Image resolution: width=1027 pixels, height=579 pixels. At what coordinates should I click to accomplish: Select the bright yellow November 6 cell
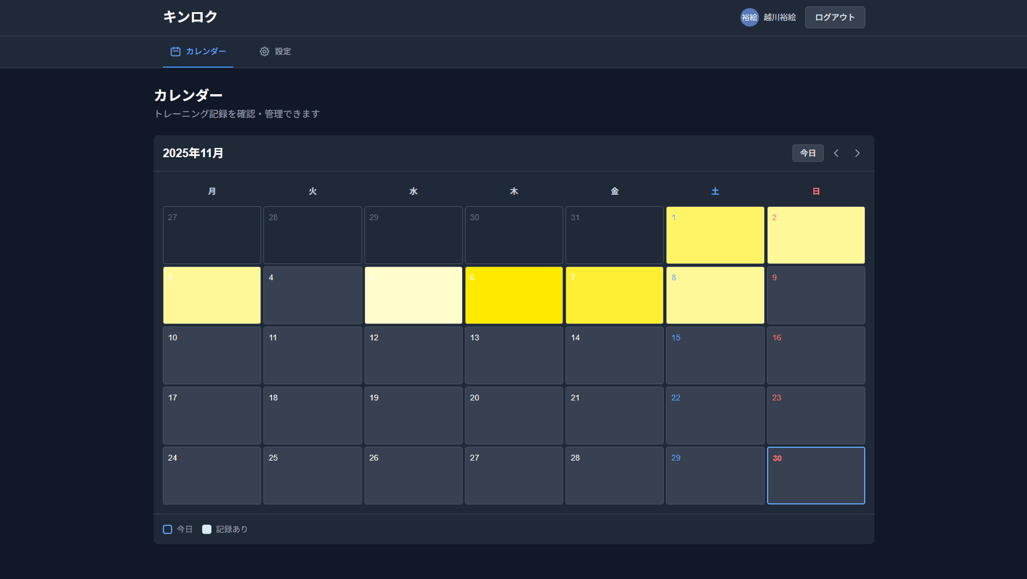pos(513,295)
